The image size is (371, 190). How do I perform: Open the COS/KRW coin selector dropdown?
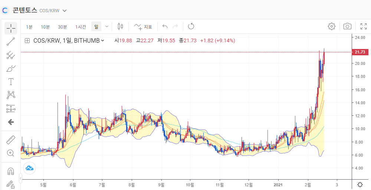tap(65, 10)
